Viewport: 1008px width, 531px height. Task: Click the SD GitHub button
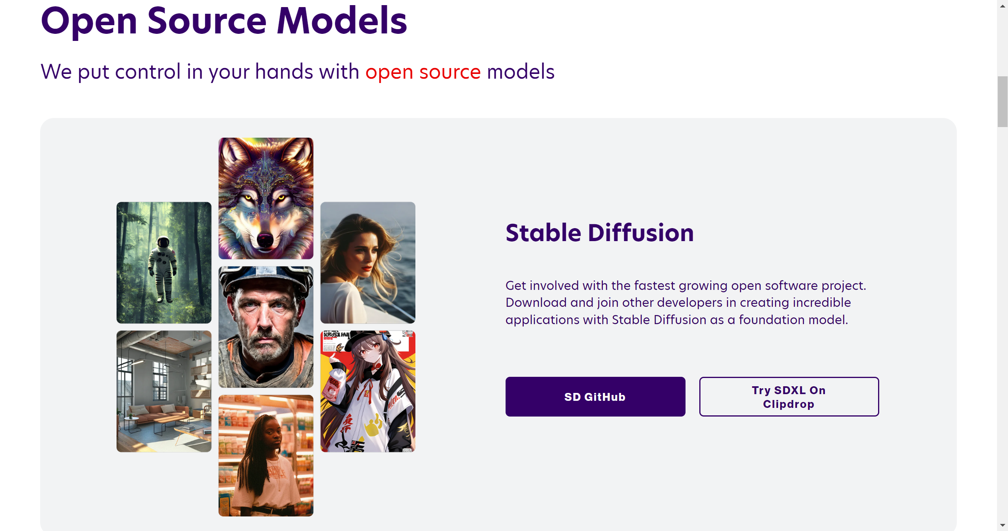[x=595, y=396]
